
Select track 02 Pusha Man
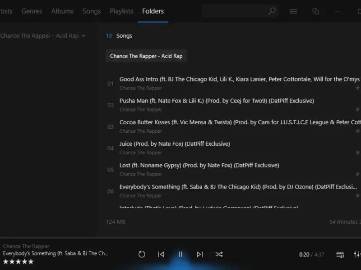coord(233,105)
